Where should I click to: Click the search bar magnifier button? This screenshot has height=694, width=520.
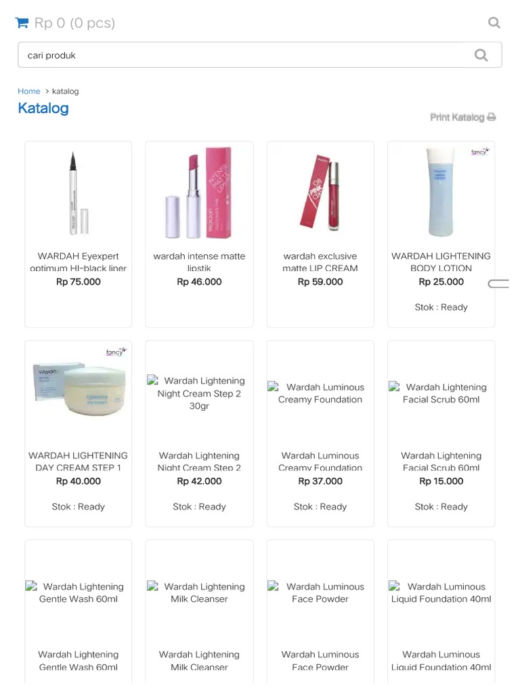tap(481, 56)
